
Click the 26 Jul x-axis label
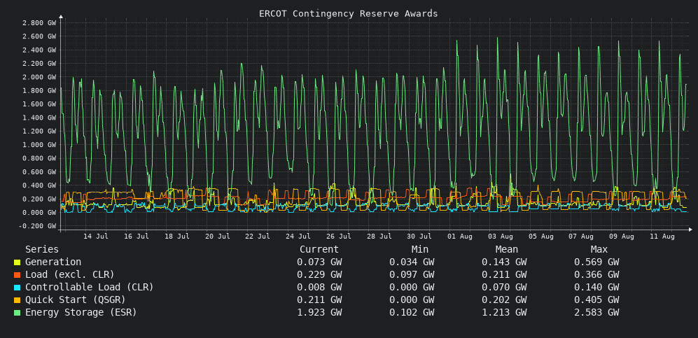pyautogui.click(x=338, y=237)
